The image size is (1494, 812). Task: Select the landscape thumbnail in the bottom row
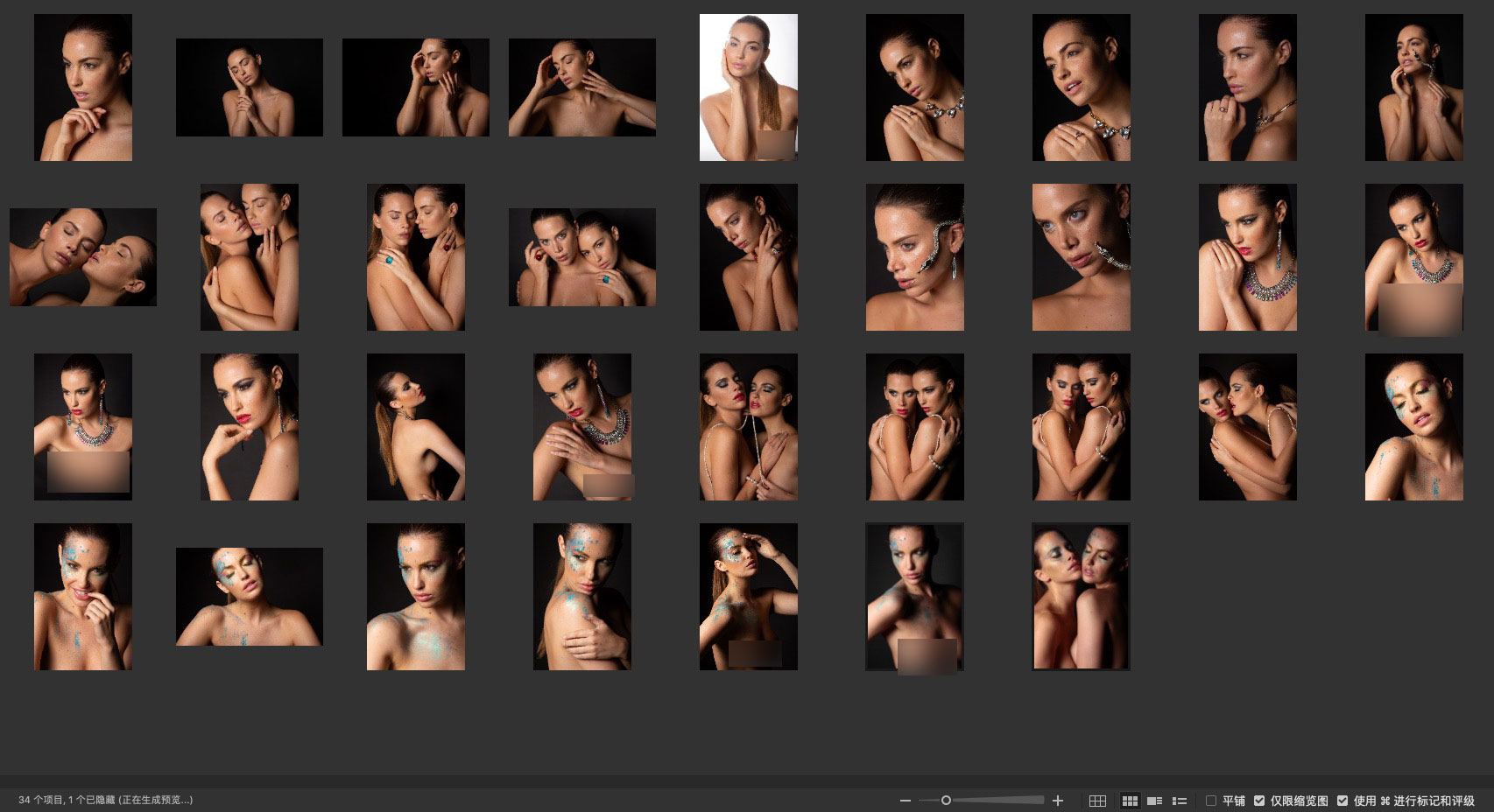pyautogui.click(x=250, y=597)
